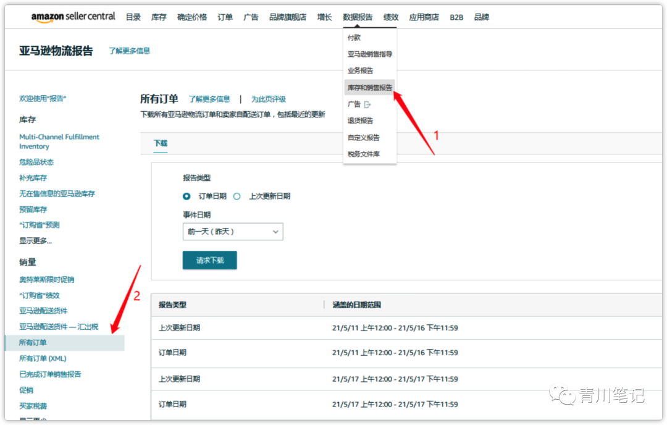Open Multi-Channel Fulfillment Inventory report
The image size is (667, 425).
coord(59,141)
